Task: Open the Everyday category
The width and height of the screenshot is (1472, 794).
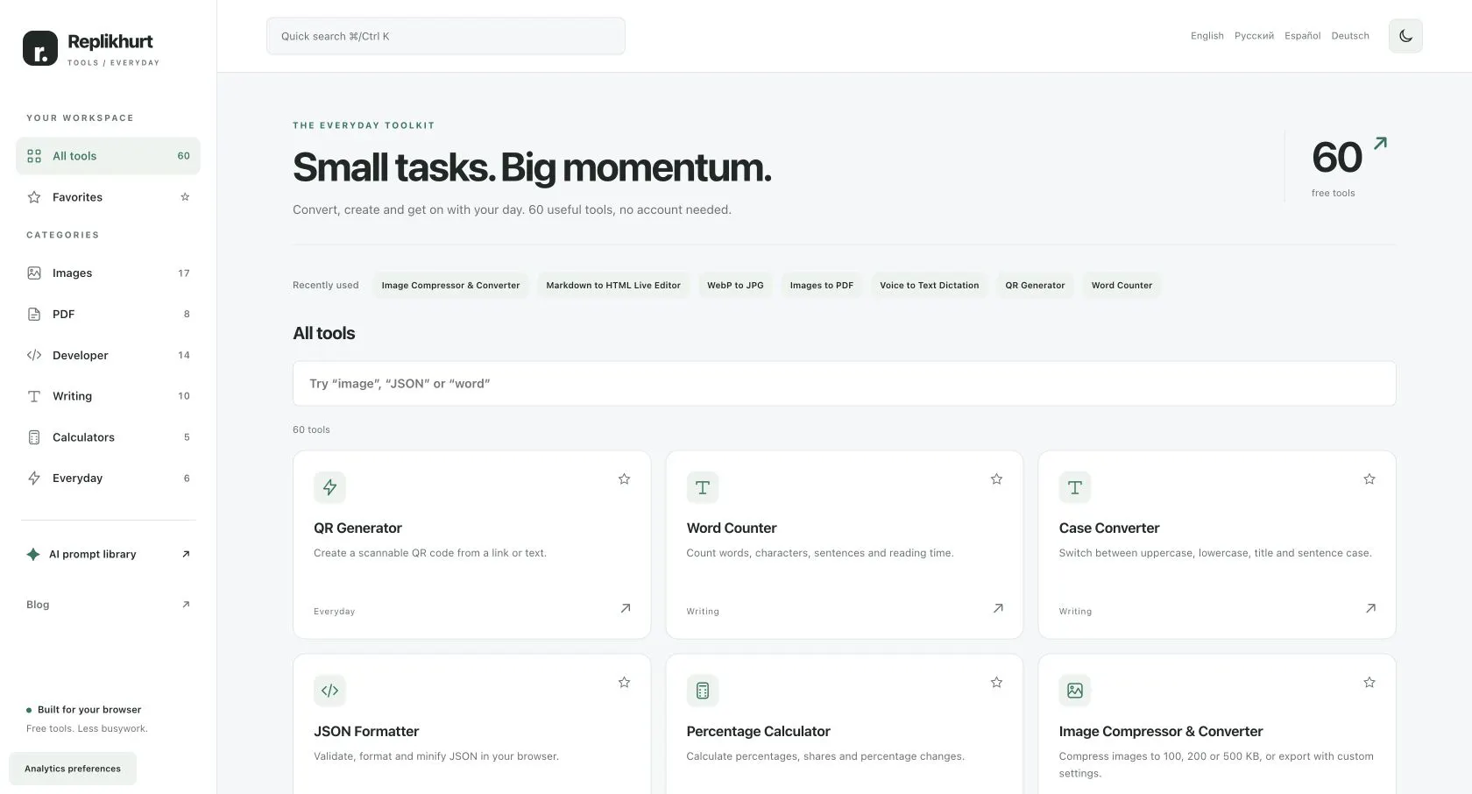Action: coord(108,478)
